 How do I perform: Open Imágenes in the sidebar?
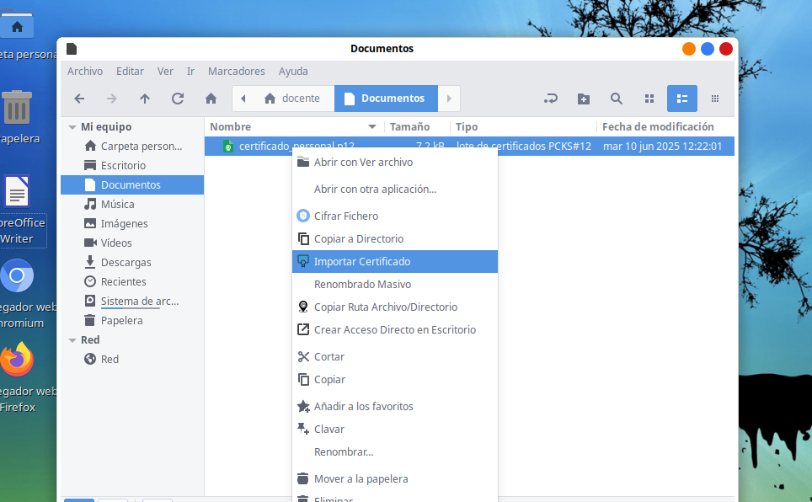tap(132, 223)
